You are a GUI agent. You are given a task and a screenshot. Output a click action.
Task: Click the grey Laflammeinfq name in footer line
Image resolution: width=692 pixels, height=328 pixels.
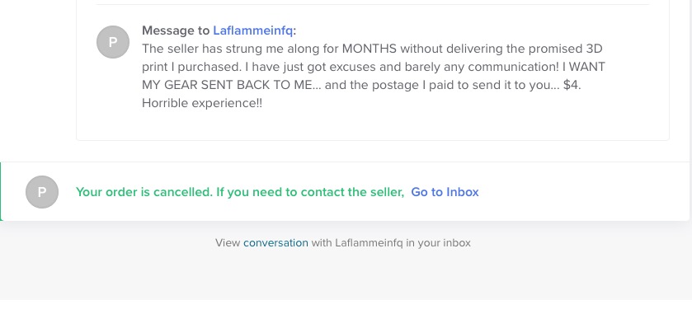[x=369, y=243]
